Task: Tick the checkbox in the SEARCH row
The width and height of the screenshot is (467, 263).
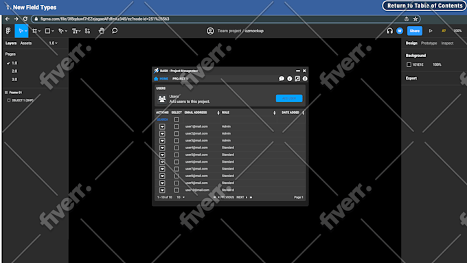Action: pos(176,119)
